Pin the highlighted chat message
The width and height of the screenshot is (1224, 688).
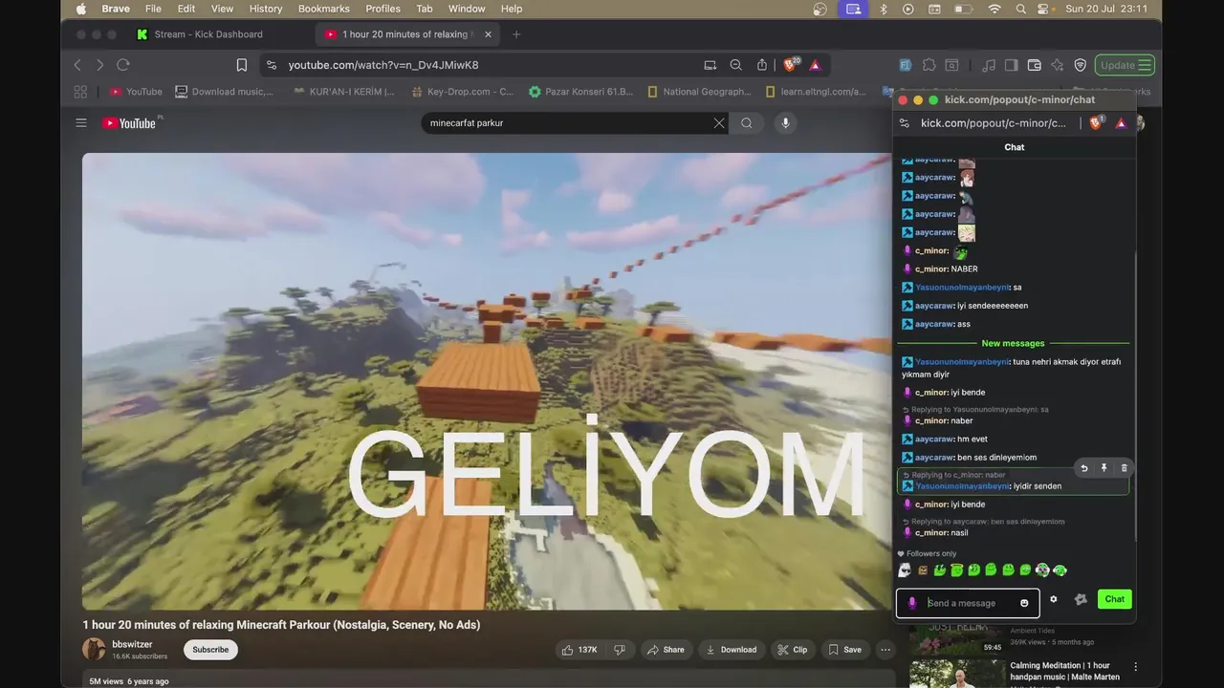click(1104, 468)
